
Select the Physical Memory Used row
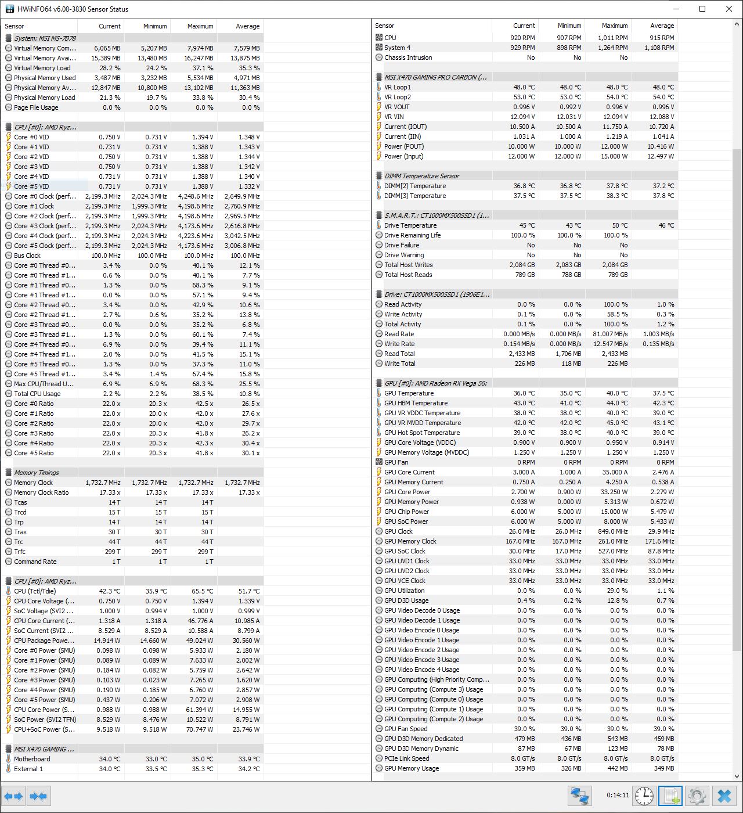(134, 78)
